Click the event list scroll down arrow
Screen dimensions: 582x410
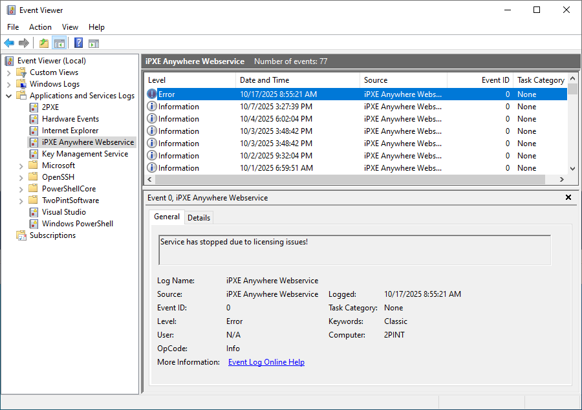572,168
